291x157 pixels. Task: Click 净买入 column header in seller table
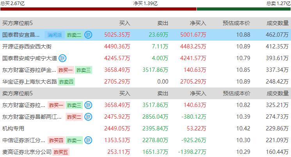click(198, 93)
